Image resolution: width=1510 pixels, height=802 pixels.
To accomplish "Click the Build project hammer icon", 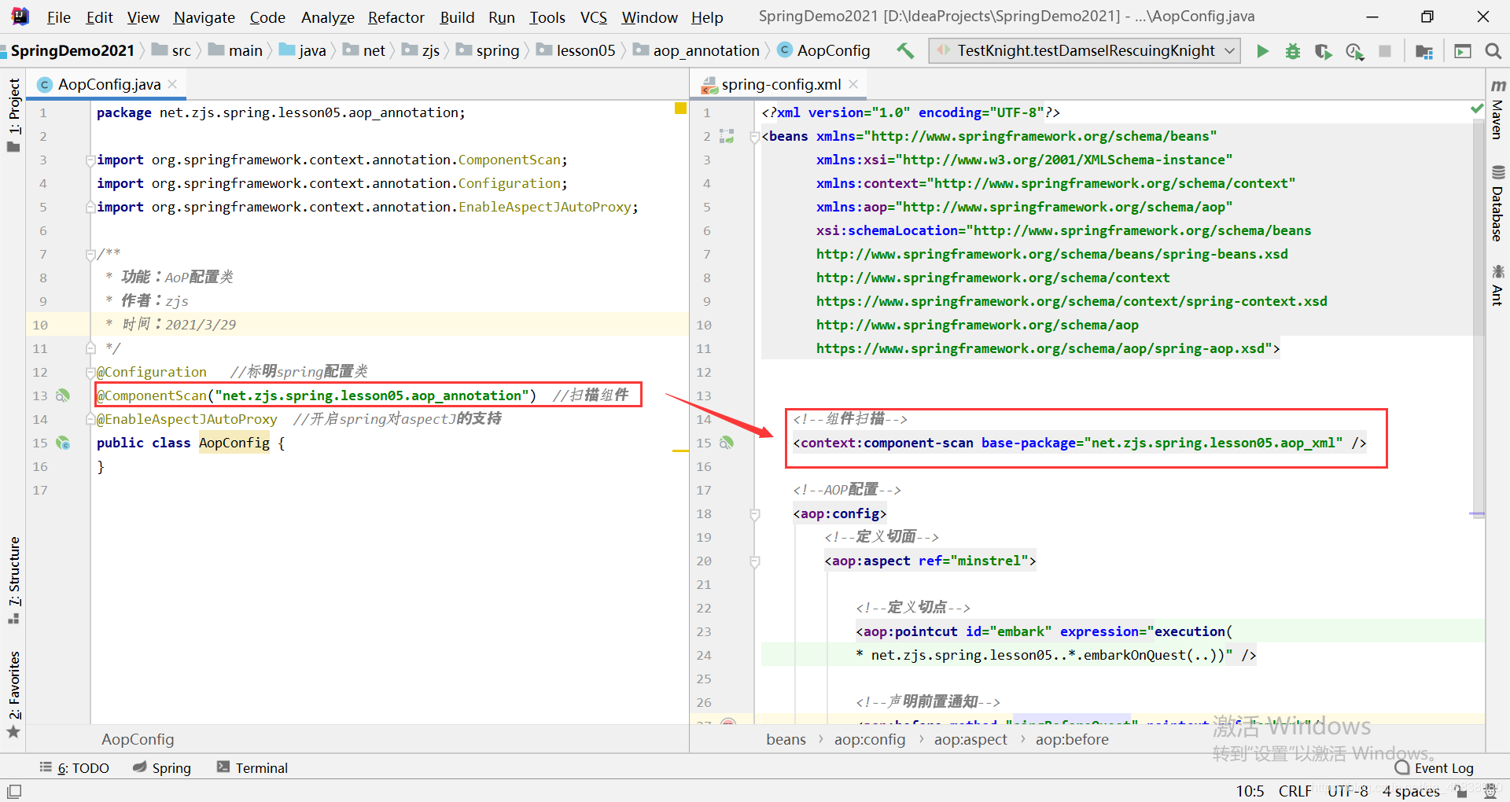I will (x=905, y=51).
